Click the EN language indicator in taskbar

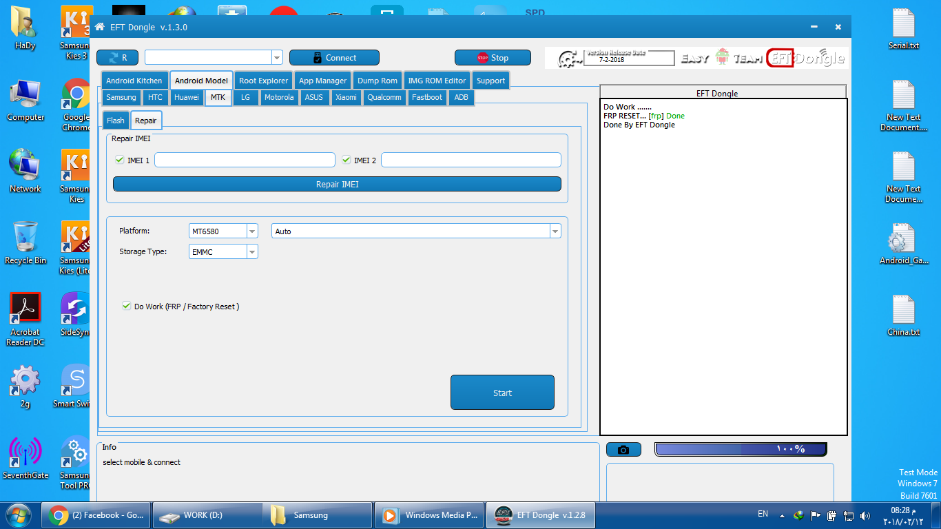click(763, 514)
